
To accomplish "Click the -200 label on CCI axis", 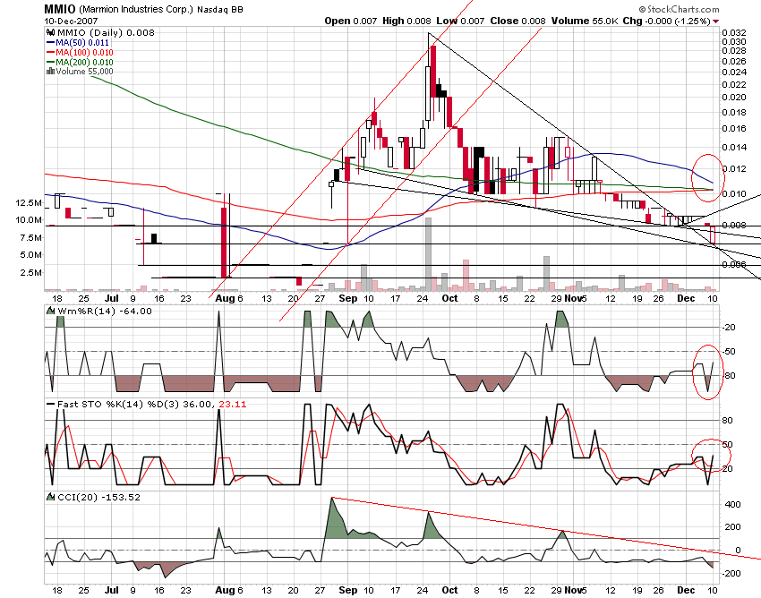I will [x=731, y=573].
